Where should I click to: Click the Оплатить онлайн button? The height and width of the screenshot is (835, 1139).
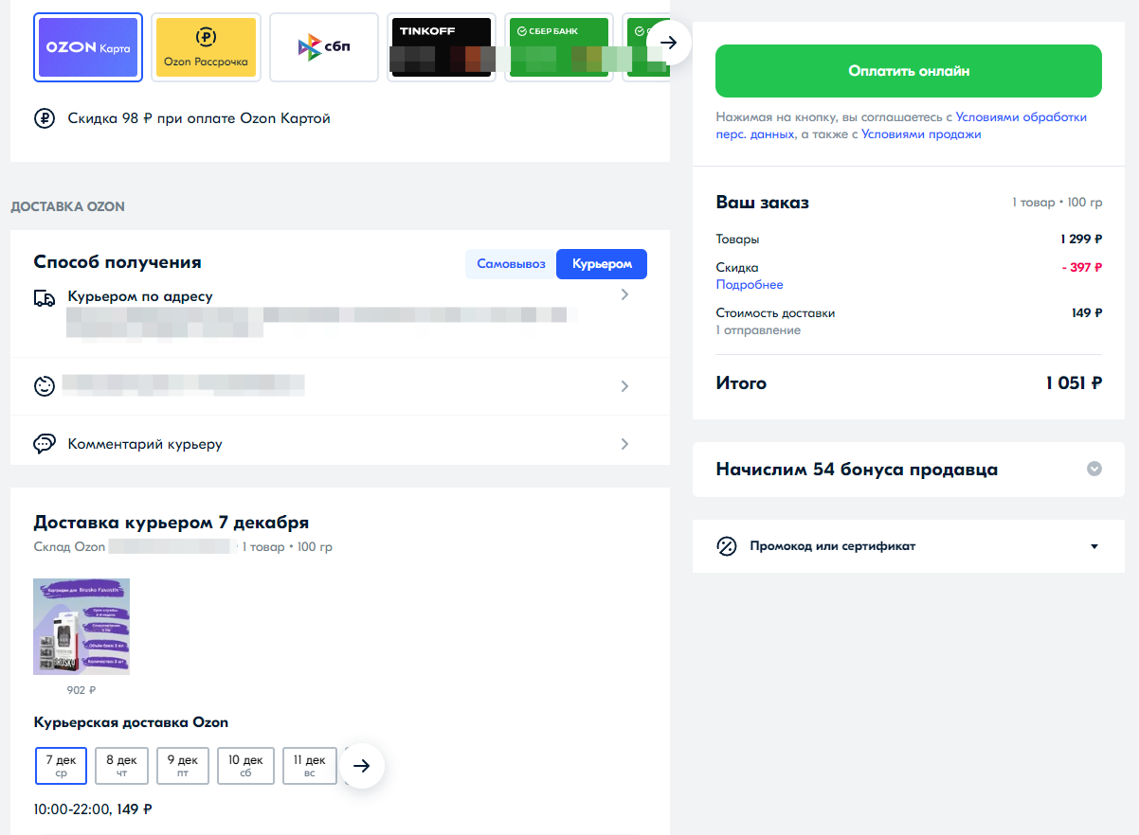coord(909,71)
